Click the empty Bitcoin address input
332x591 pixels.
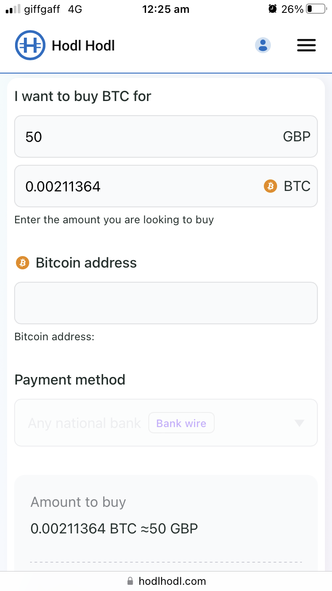[166, 303]
